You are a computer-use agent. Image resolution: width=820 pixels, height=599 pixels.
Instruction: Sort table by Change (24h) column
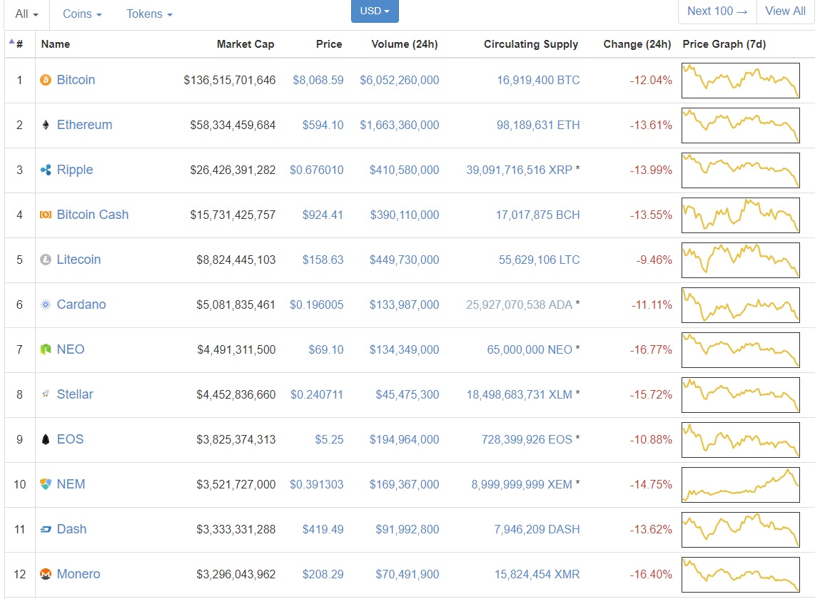click(x=637, y=44)
